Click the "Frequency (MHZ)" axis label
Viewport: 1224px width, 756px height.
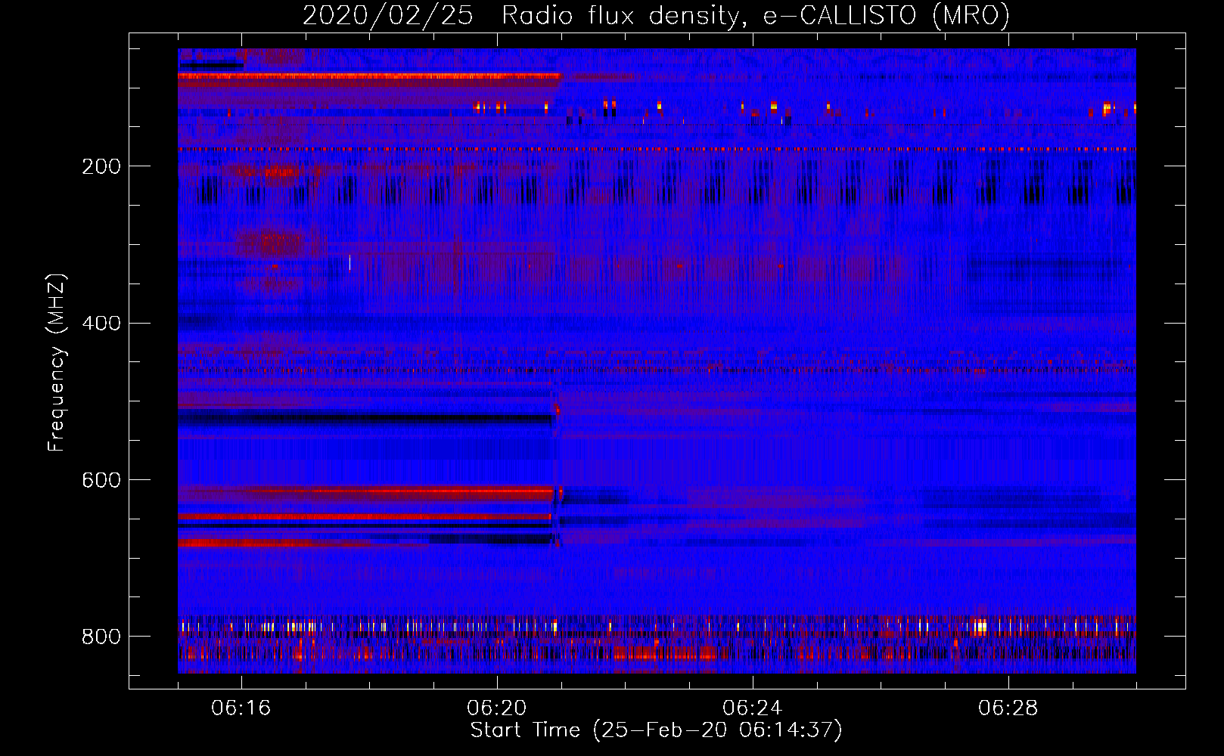(x=57, y=362)
